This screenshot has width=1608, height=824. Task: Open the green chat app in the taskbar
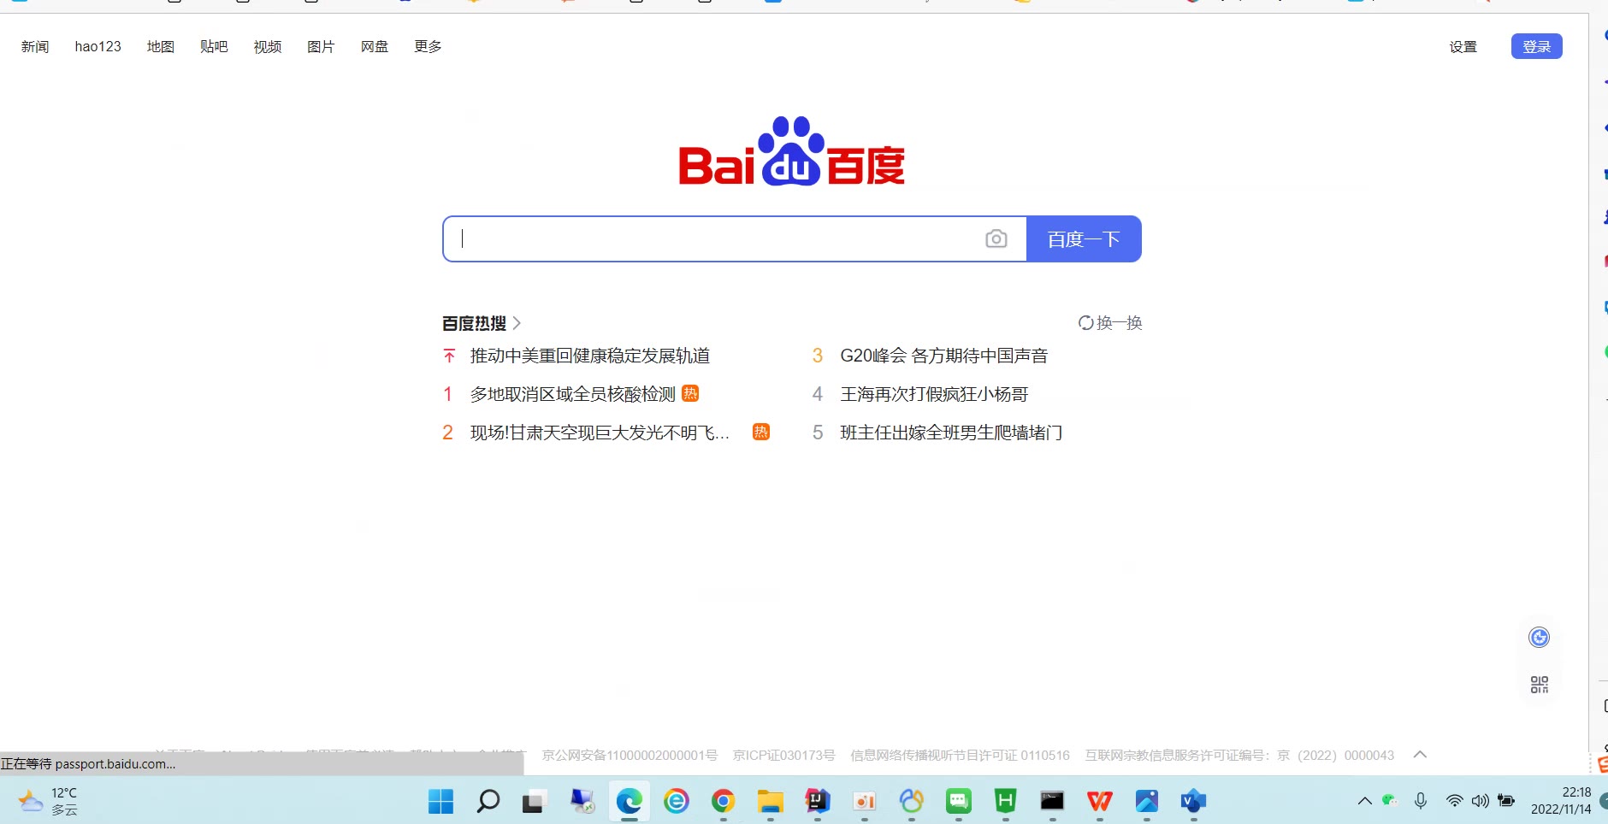[x=958, y=801]
